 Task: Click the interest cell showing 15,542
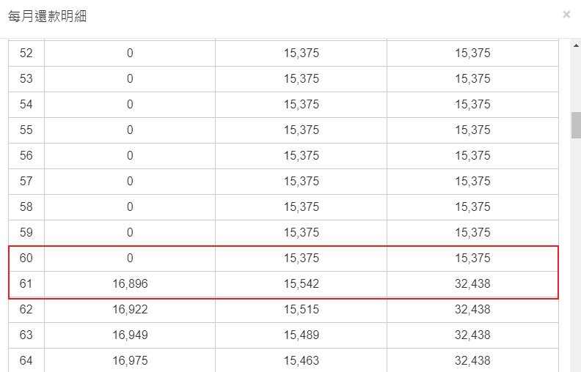click(x=301, y=284)
